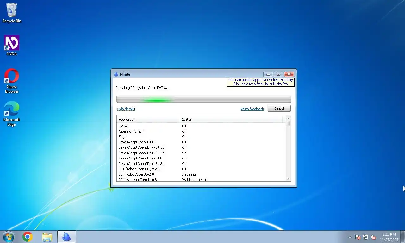
Task: Click the muted volume tray icon
Action: 373,237
